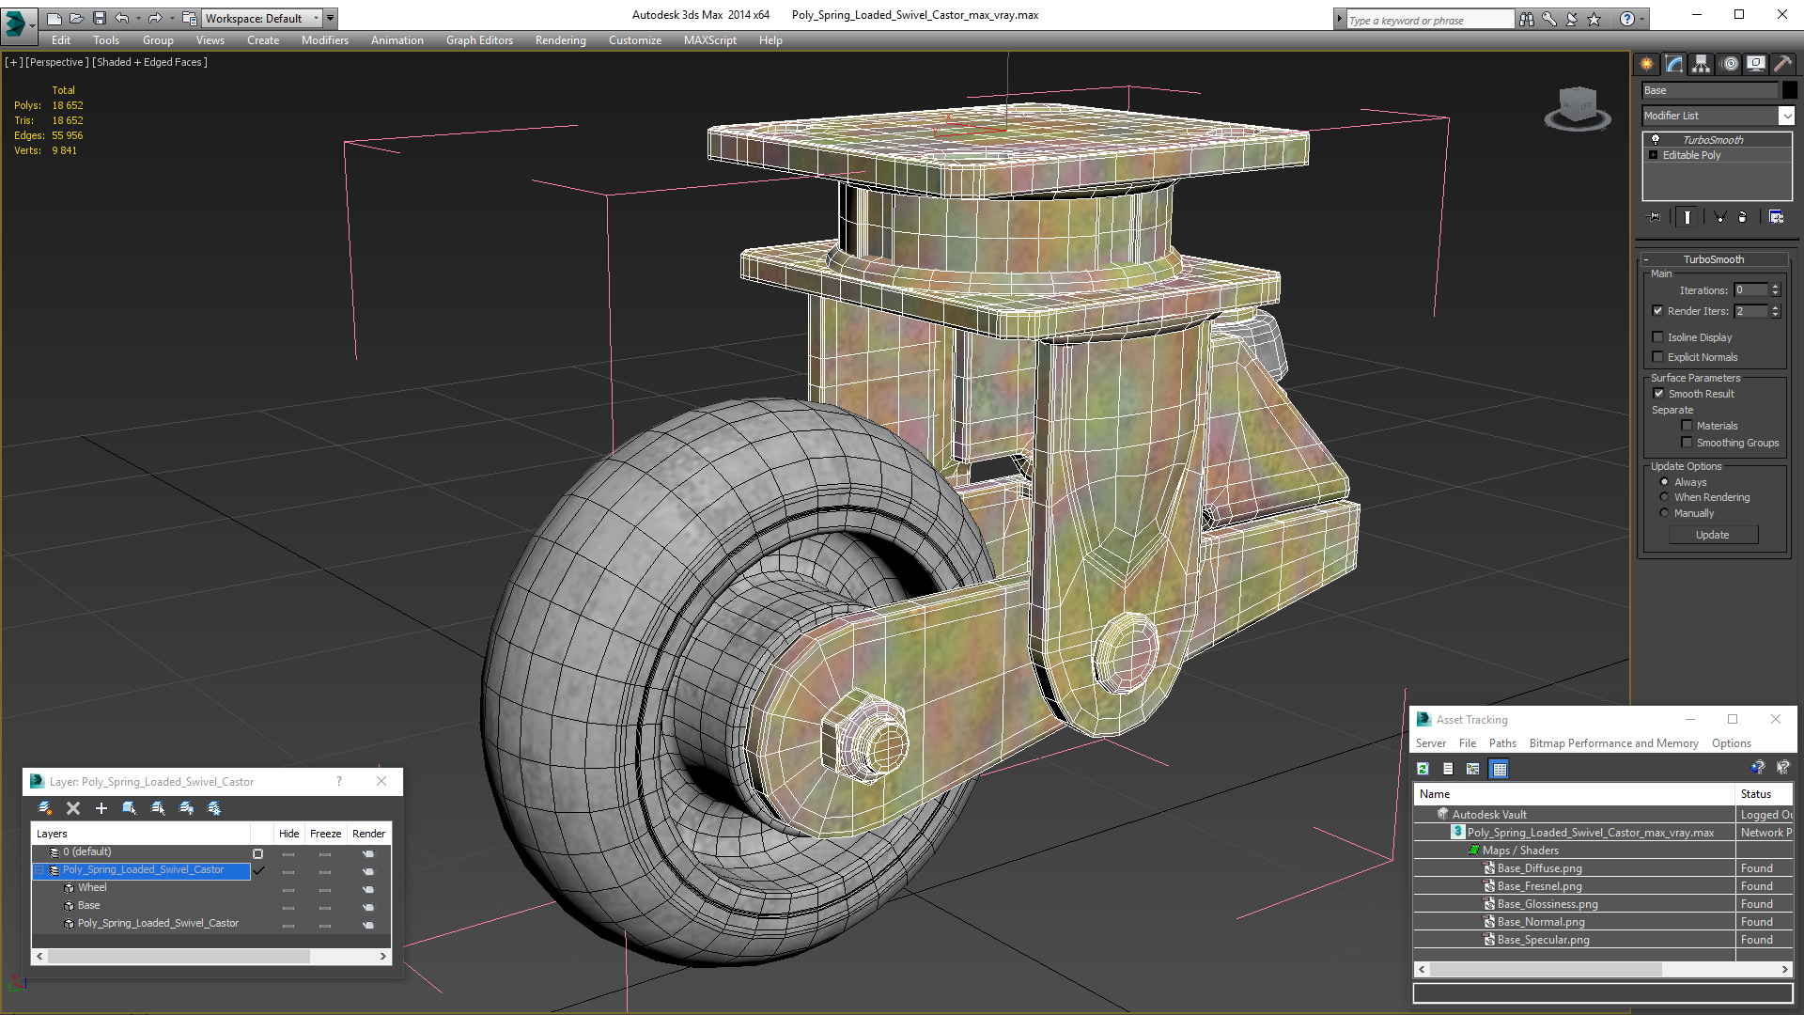This screenshot has height=1015, width=1804.
Task: Open quick access toolbar customize arrow
Action: (x=331, y=18)
